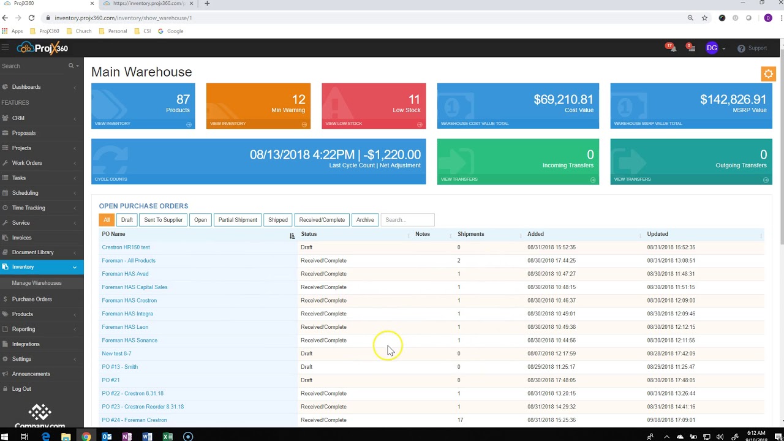Filter by Sent To Supplier
This screenshot has height=441, width=784.
point(164,220)
